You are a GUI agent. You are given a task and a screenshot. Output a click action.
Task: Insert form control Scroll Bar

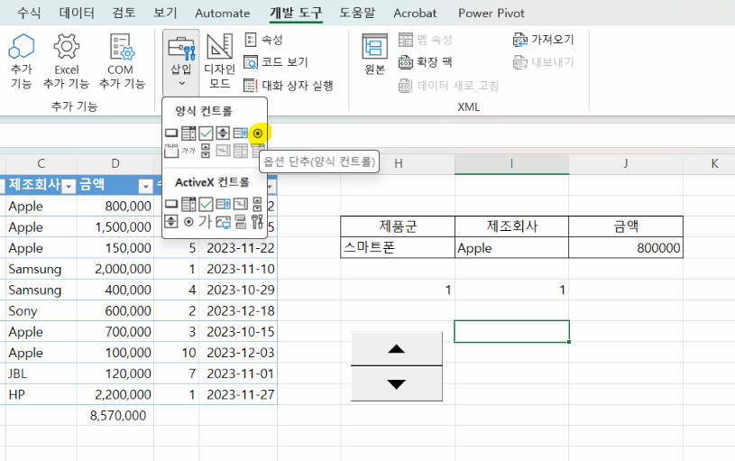tap(206, 151)
